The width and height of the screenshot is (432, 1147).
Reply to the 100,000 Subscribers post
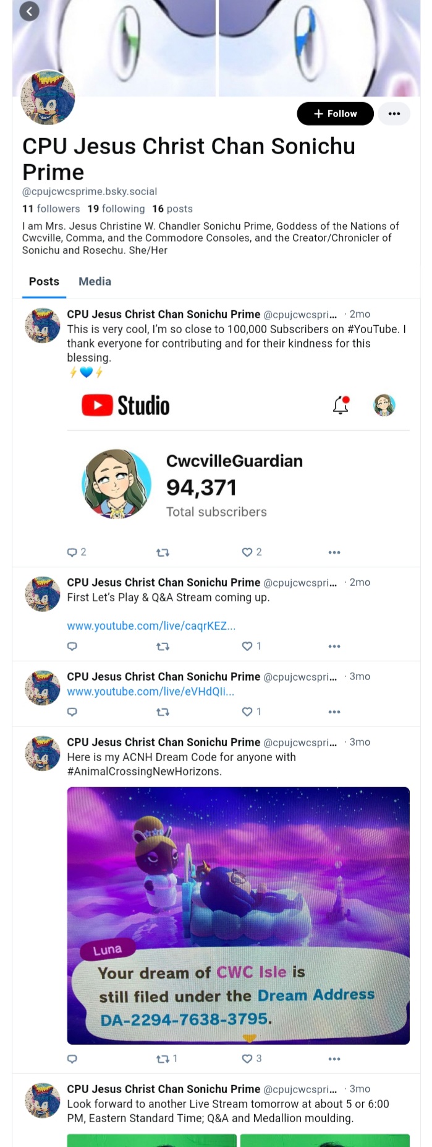(x=77, y=552)
